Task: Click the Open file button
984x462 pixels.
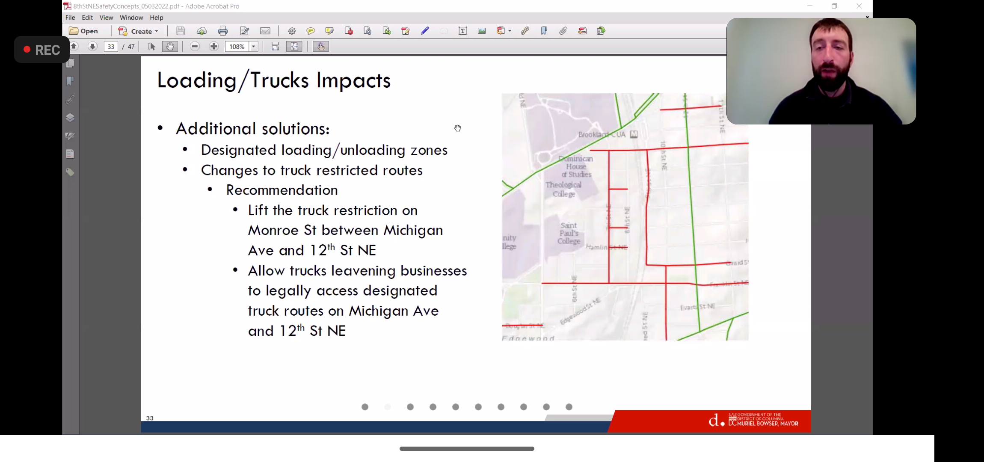Action: coord(84,31)
